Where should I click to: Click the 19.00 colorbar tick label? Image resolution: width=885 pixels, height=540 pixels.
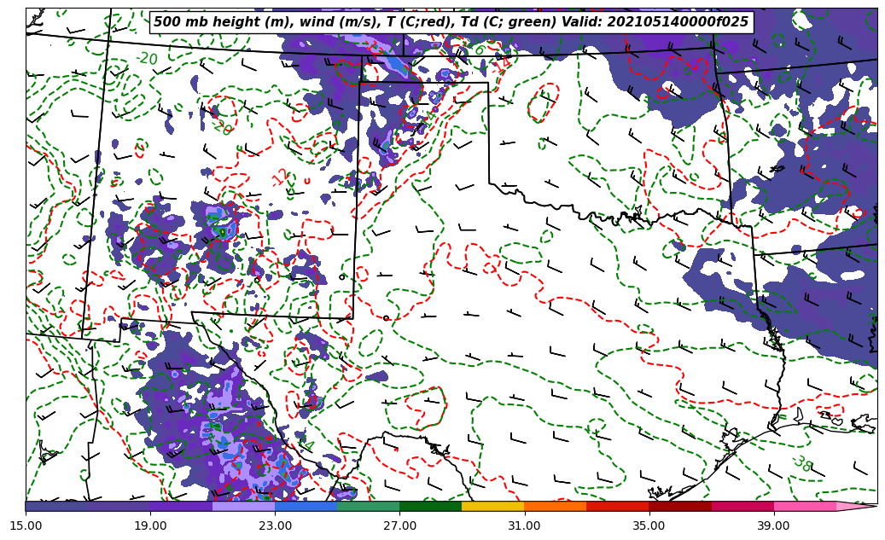pyautogui.click(x=150, y=525)
